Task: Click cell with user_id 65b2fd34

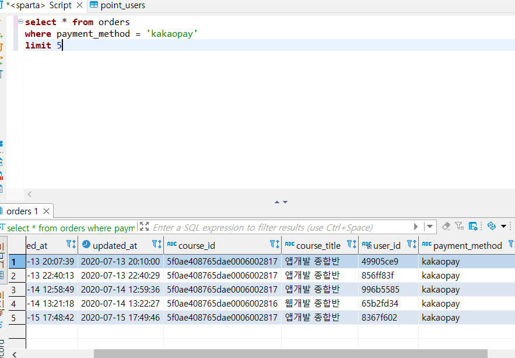Action: [388, 304]
